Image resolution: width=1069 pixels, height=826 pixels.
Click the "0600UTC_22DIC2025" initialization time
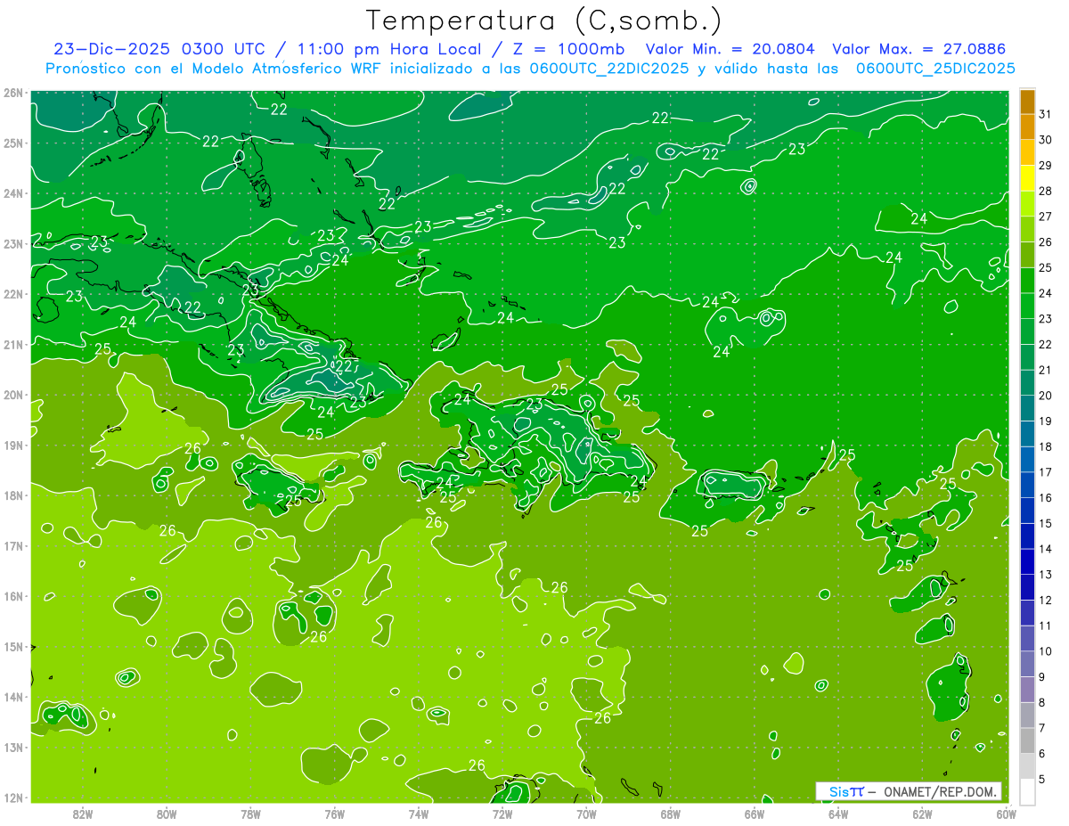[608, 69]
